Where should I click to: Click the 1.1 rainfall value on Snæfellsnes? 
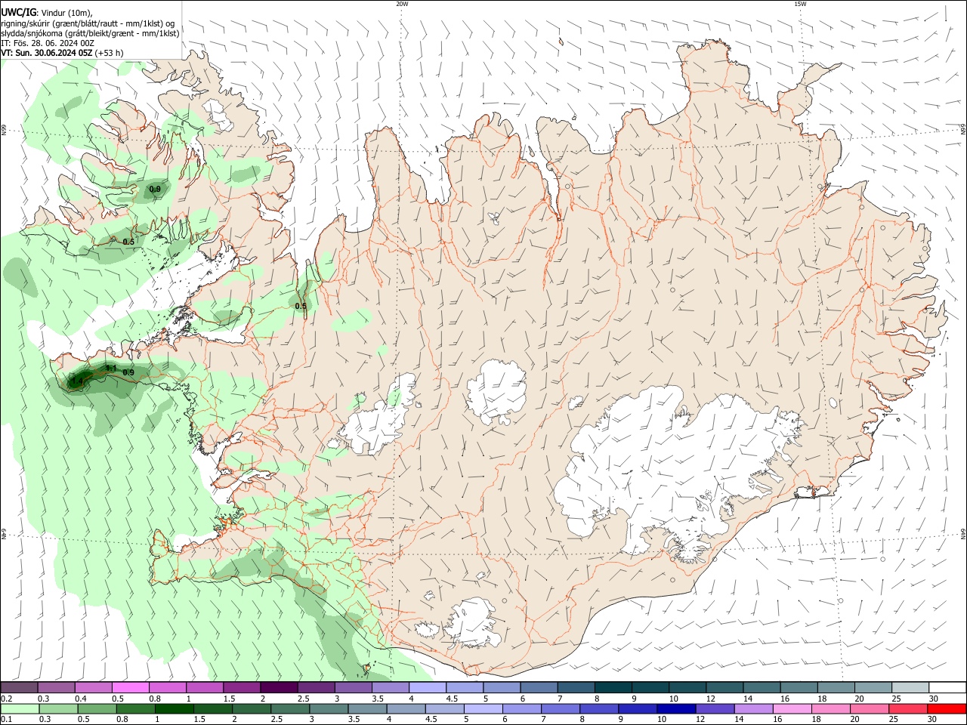click(111, 368)
